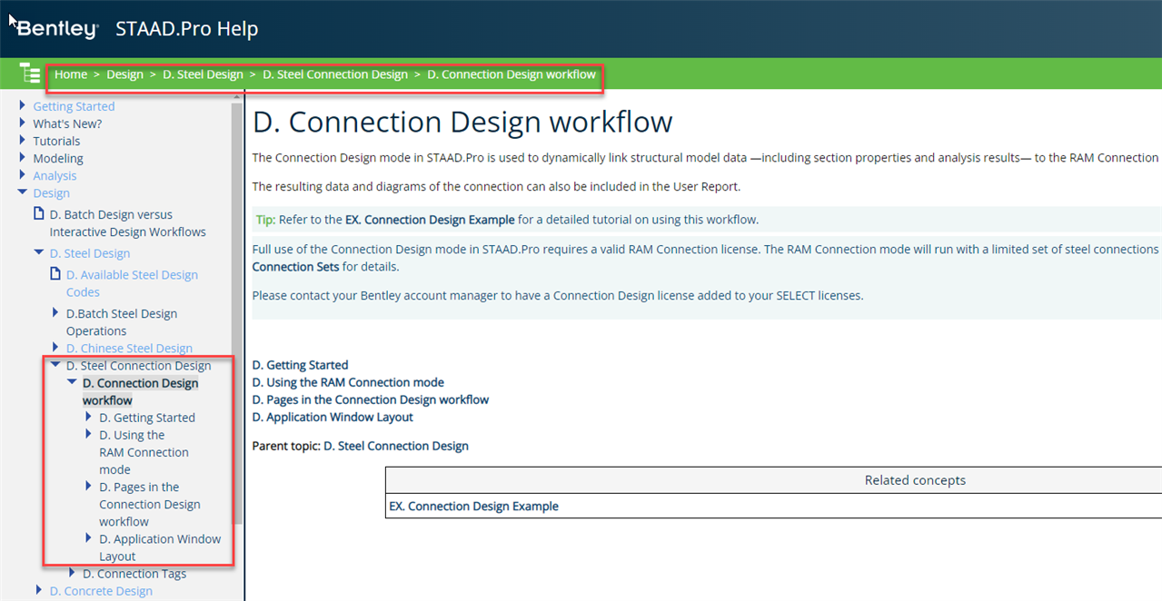Screen dimensions: 1162x601
Task: Open EX. Connection Design Example in Related concepts
Action: (x=473, y=506)
